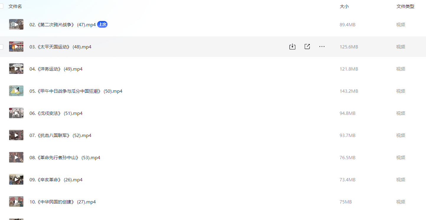Click the 上次 badge on file 02
The height and width of the screenshot is (220, 426).
(102, 25)
